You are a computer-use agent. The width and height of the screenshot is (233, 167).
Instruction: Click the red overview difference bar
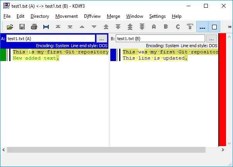pyautogui.click(x=222, y=90)
